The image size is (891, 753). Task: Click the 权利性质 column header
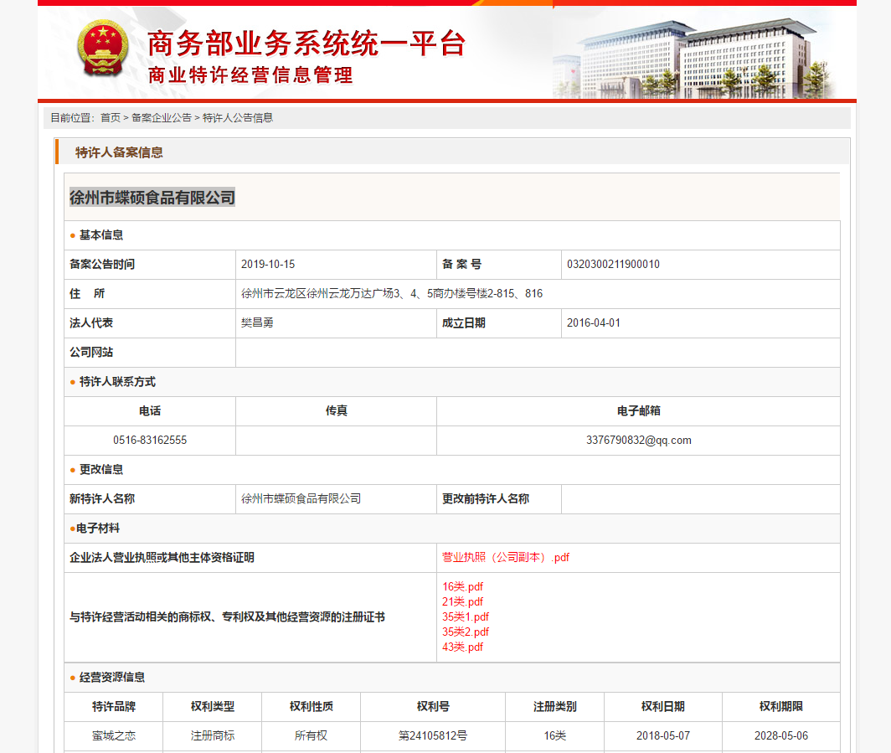[x=312, y=706]
